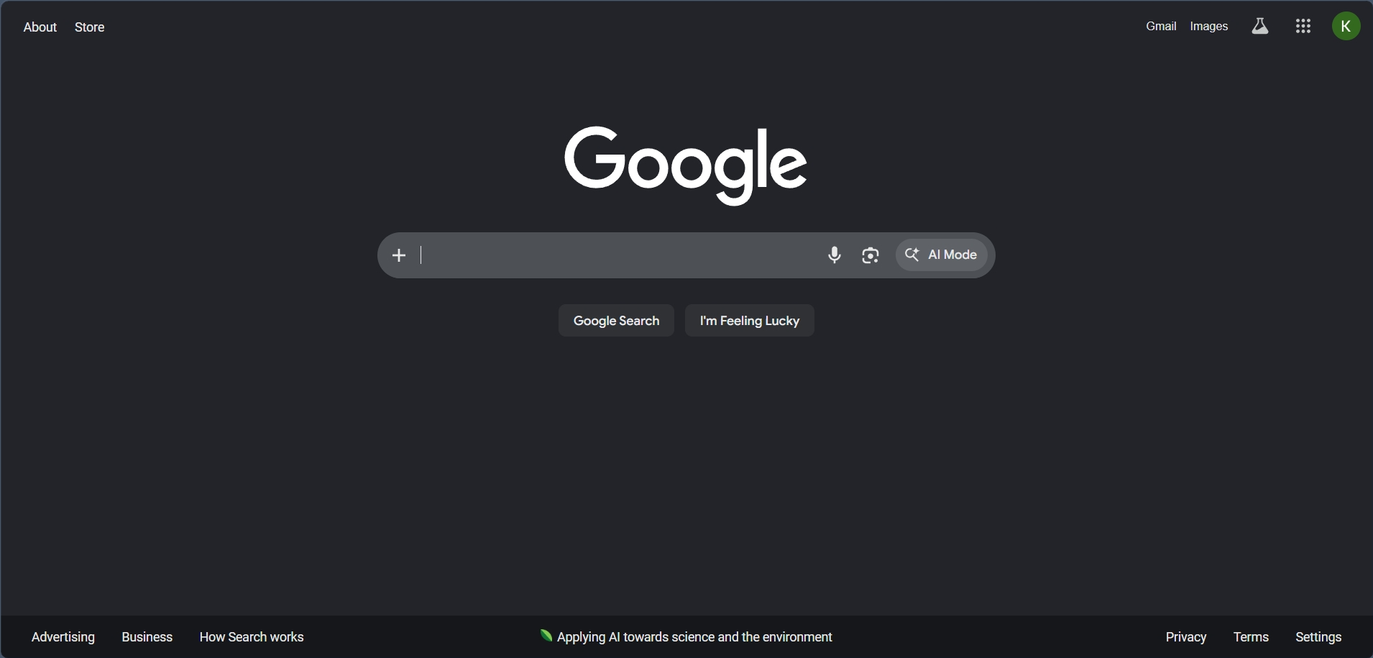Go to Gmail

coord(1161,27)
